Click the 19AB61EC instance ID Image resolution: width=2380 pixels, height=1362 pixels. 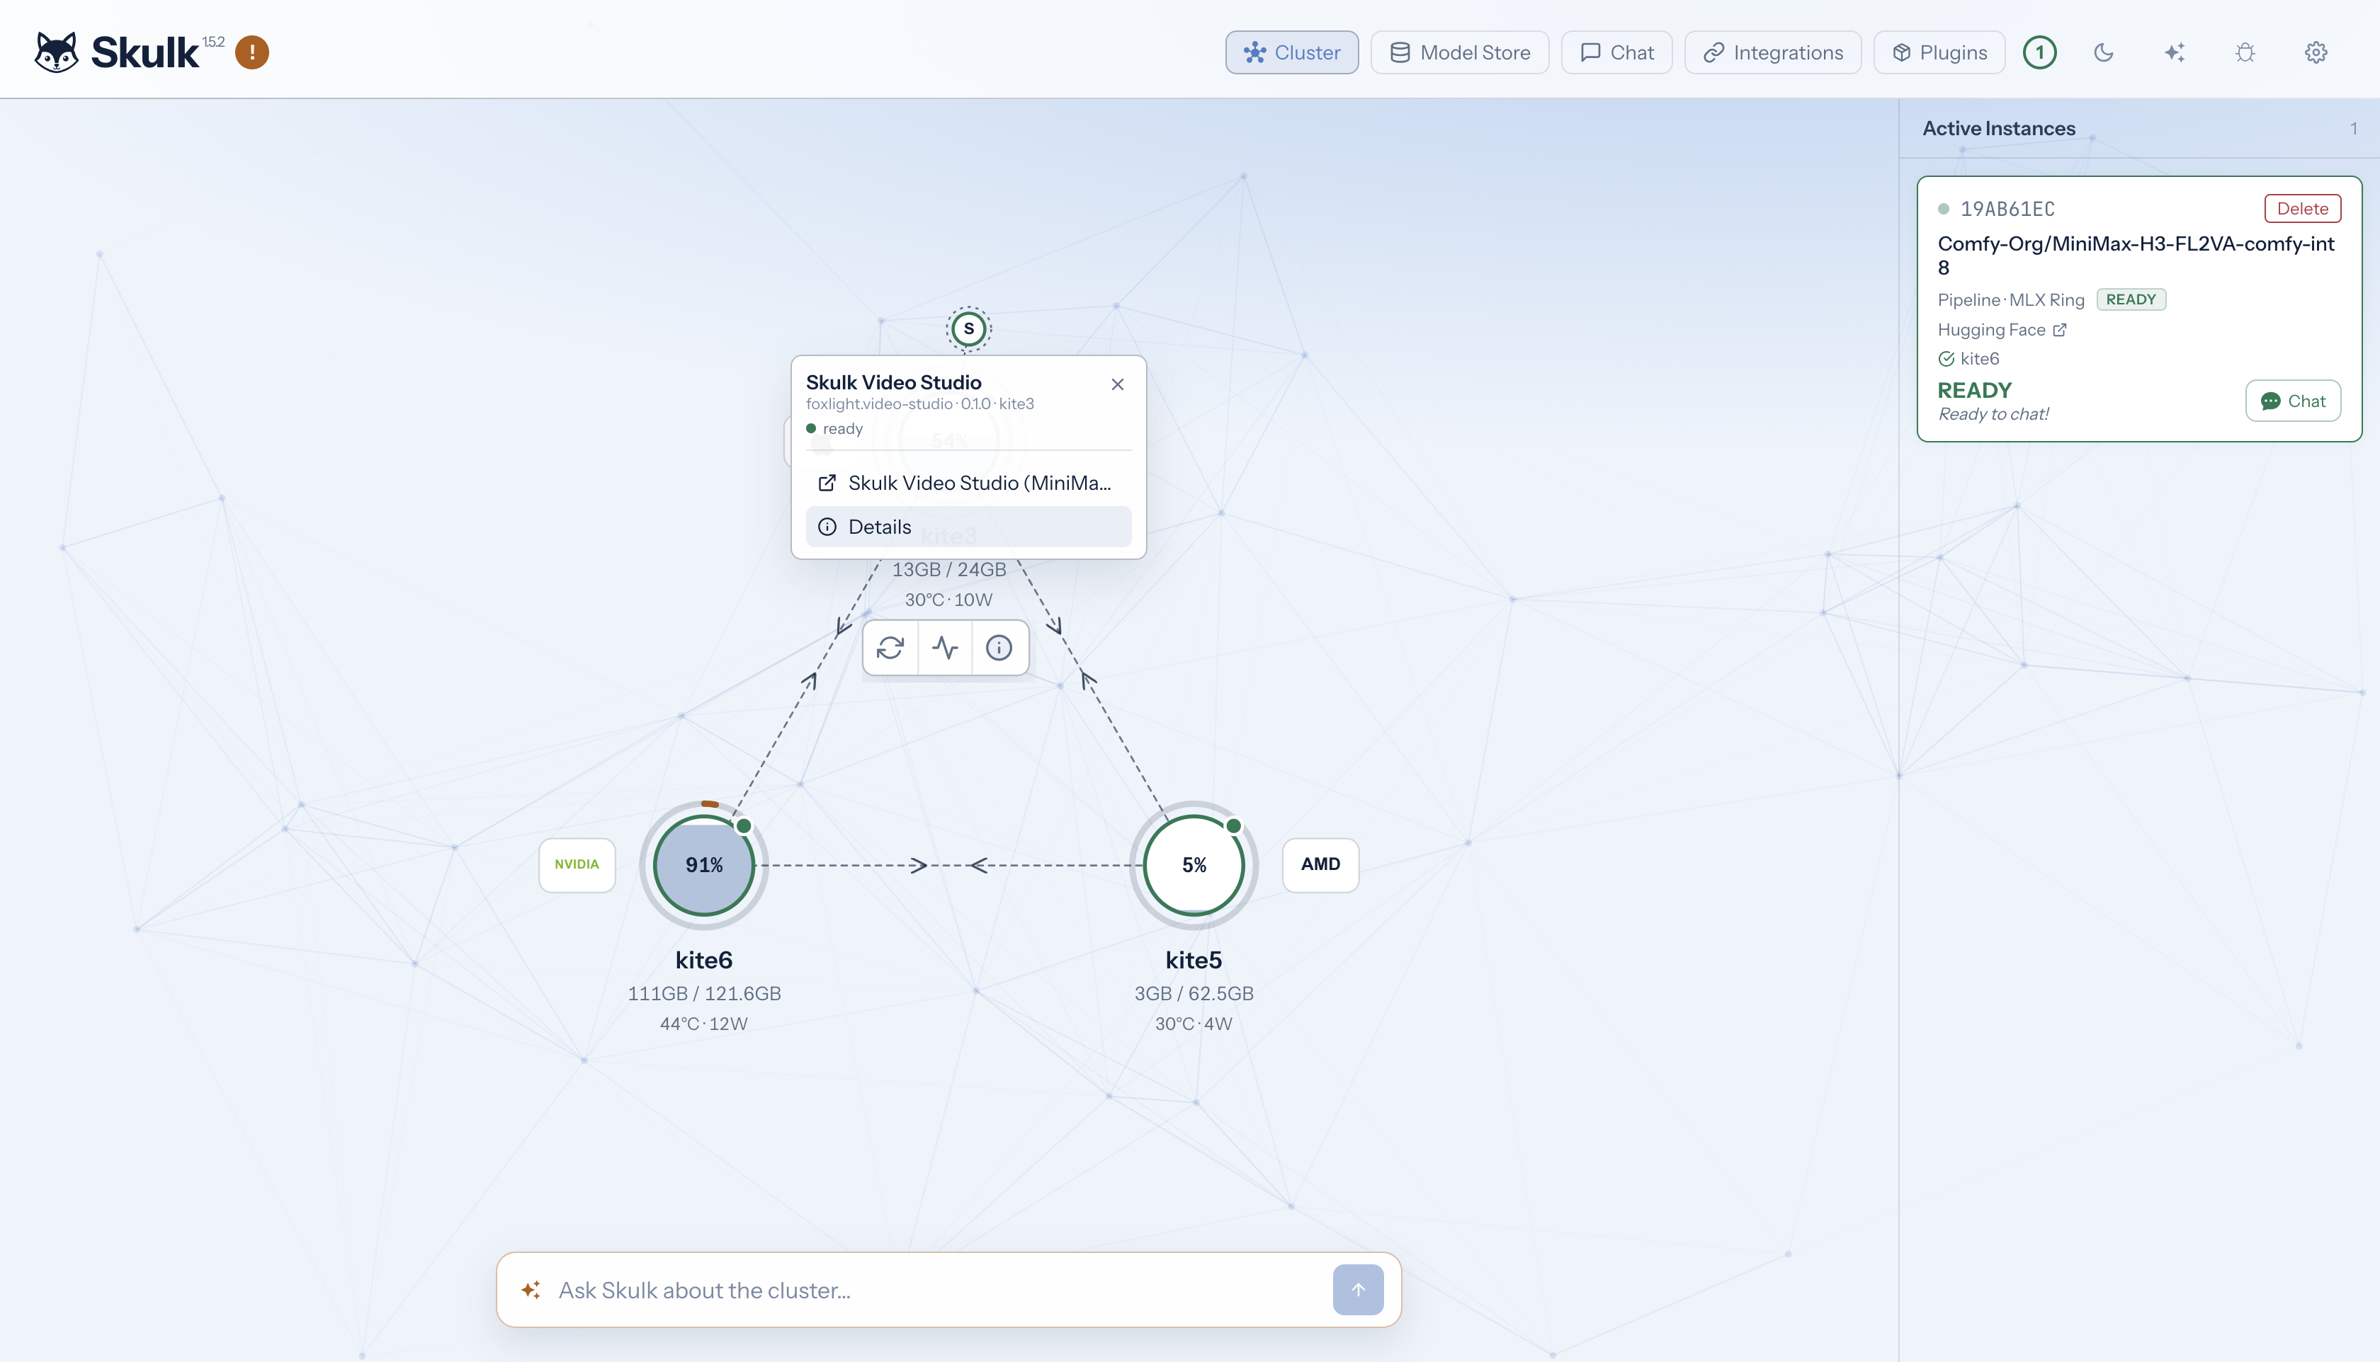pyautogui.click(x=2007, y=209)
